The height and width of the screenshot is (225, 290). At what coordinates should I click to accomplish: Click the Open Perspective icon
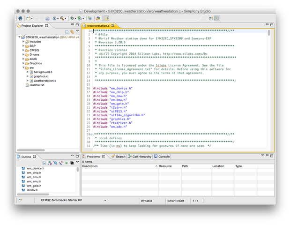[211, 18]
